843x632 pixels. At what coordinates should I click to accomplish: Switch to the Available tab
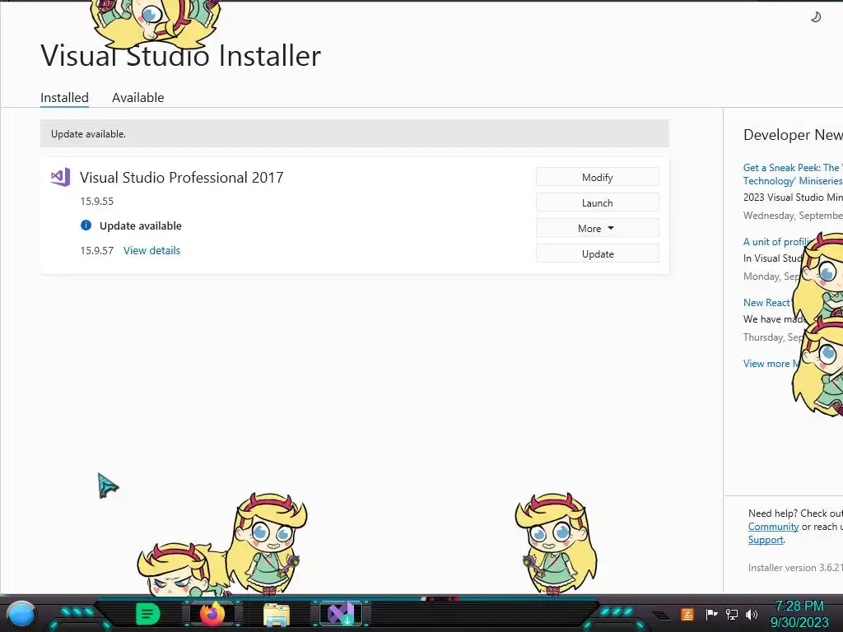tap(138, 98)
